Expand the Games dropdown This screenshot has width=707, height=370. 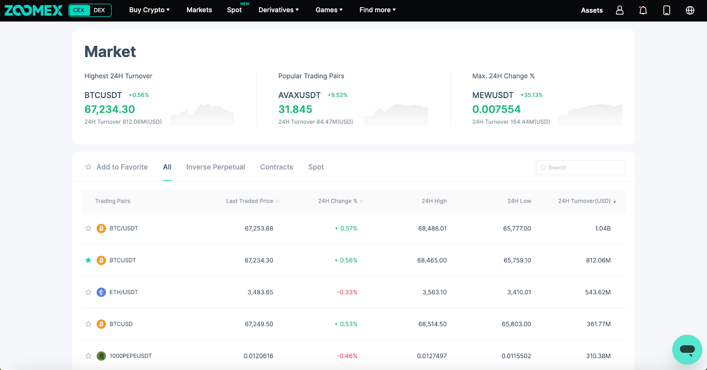(x=329, y=10)
